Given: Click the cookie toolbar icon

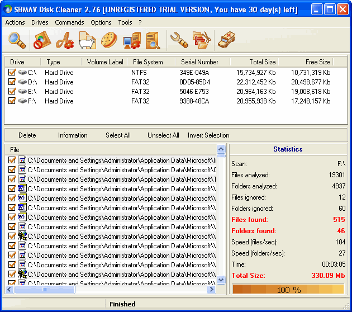Looking at the screenshot, I should [108, 40].
